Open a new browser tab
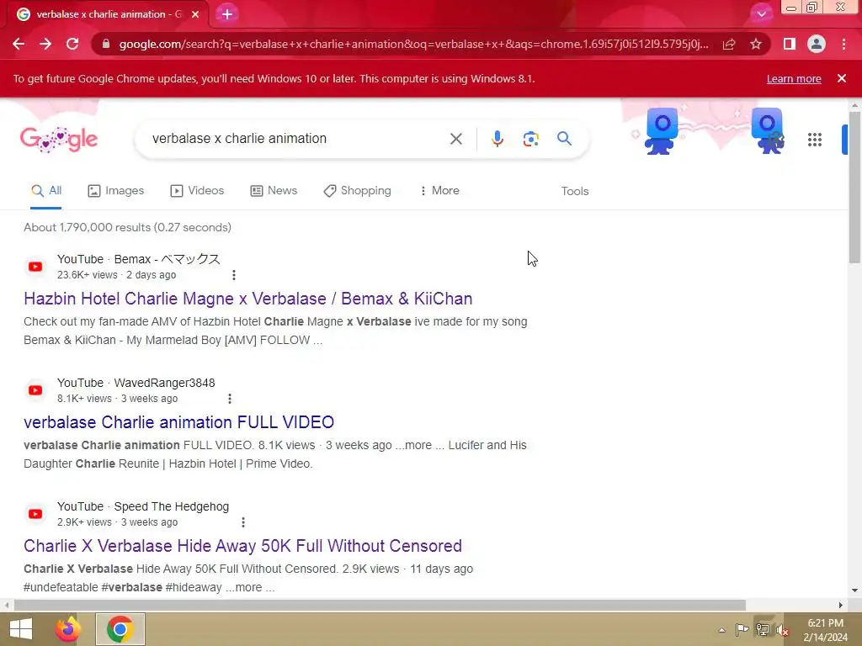 (227, 14)
